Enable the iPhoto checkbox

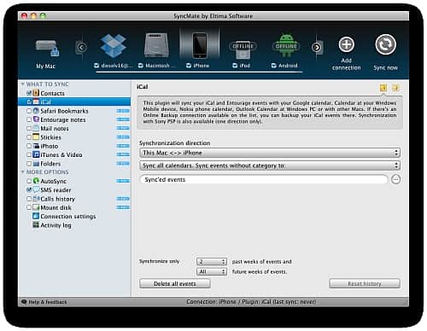(29, 146)
